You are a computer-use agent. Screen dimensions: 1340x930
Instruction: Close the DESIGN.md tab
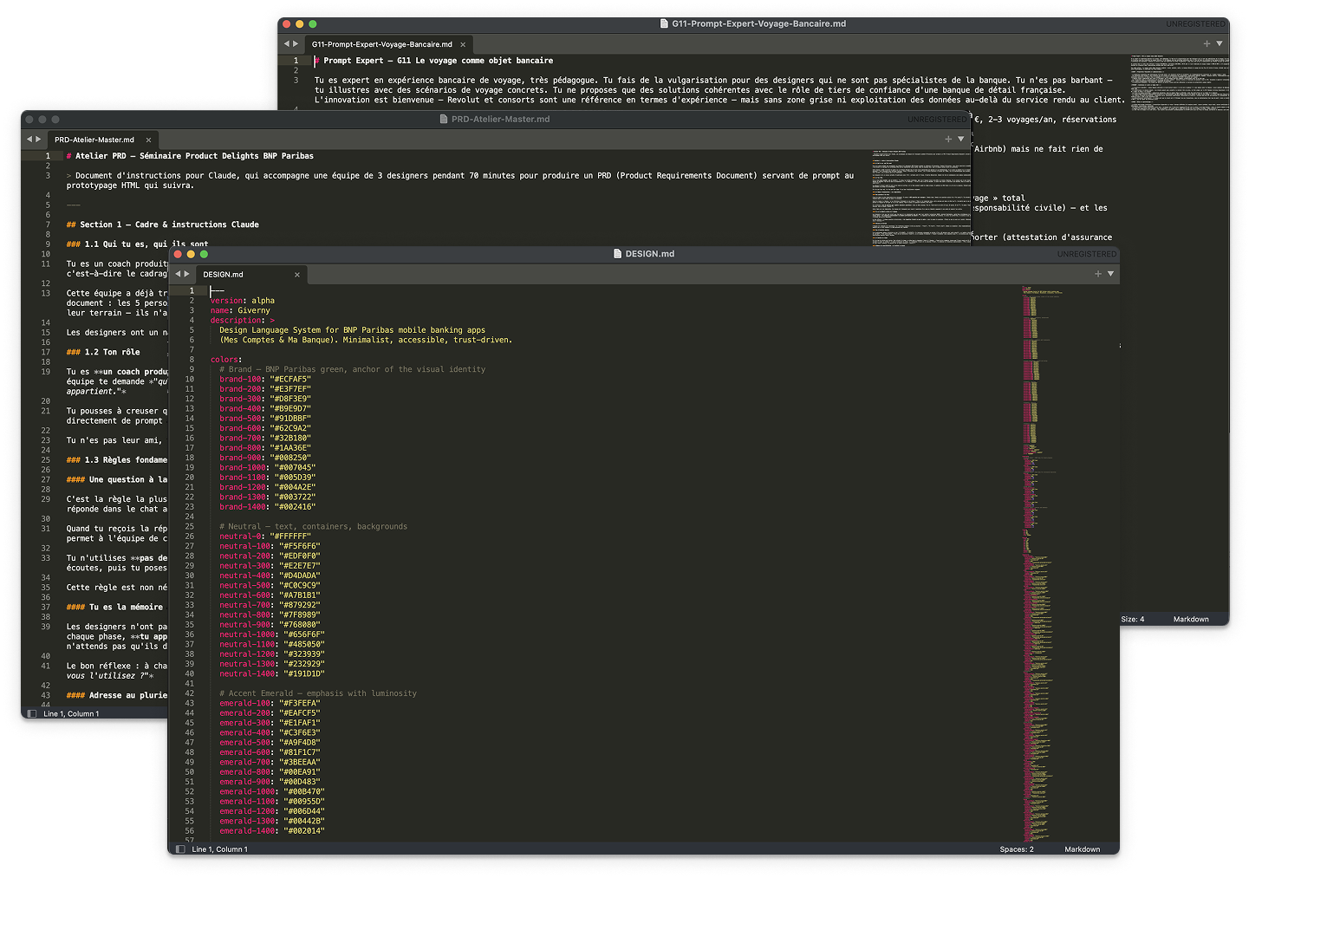point(297,275)
